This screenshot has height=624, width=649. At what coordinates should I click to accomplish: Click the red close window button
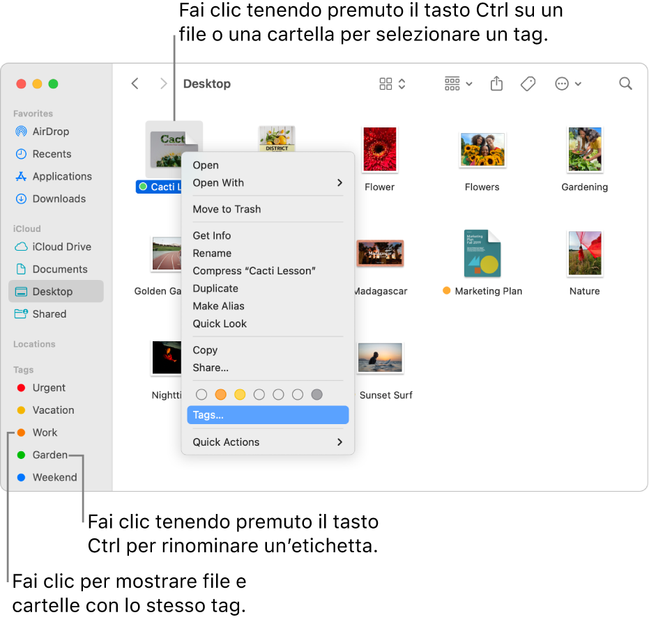point(21,84)
